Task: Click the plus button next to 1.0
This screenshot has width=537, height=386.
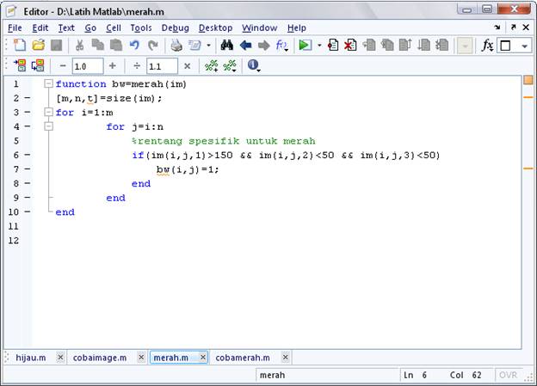Action: tap(112, 65)
